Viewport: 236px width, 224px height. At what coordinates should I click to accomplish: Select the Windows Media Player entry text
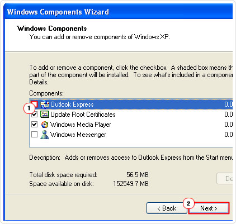(x=81, y=125)
